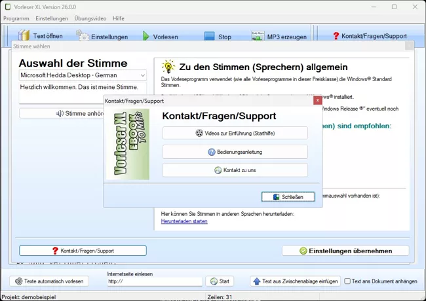
Task: Enable Text ans Dokument anhängen checkbox
Action: 347,281
